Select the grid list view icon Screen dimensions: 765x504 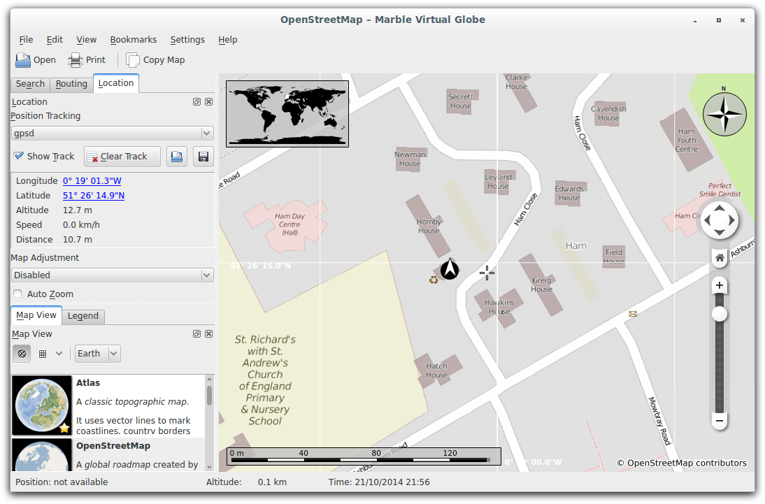[x=43, y=354]
